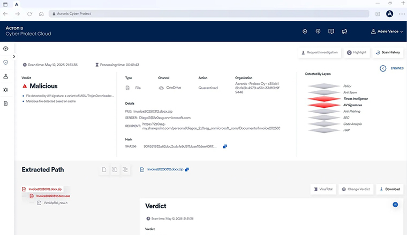Click 'Malicious file detected based on cache'
This screenshot has height=235, width=407.
coord(51,101)
